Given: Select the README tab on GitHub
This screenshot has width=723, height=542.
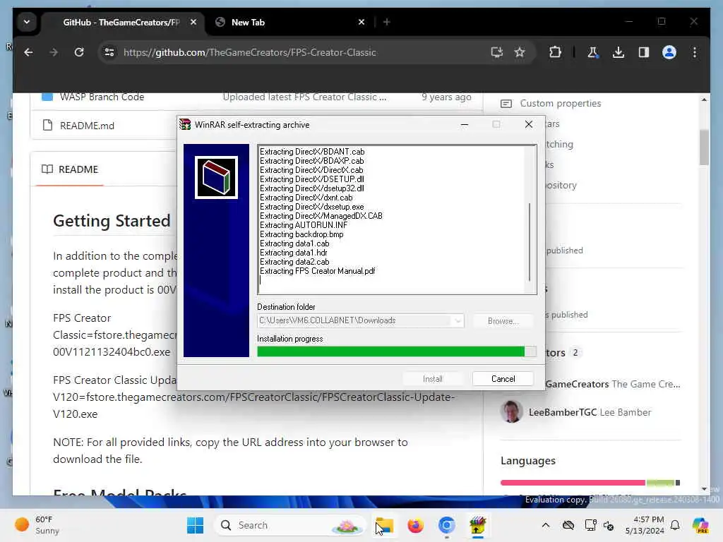Looking at the screenshot, I should point(70,169).
